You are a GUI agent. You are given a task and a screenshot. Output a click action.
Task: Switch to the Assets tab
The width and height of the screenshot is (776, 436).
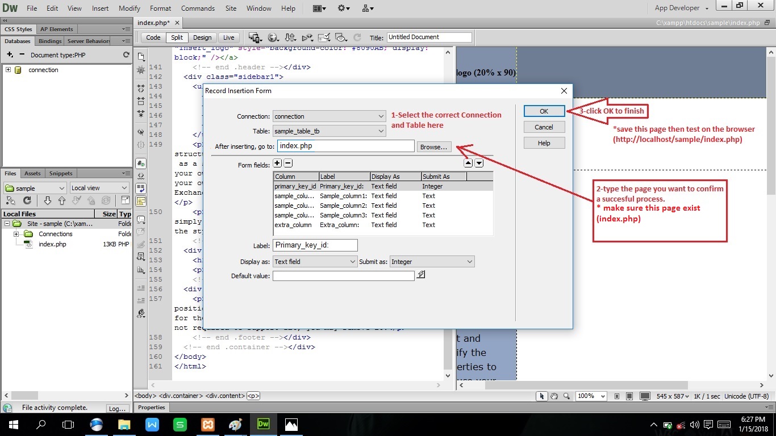[x=32, y=174]
